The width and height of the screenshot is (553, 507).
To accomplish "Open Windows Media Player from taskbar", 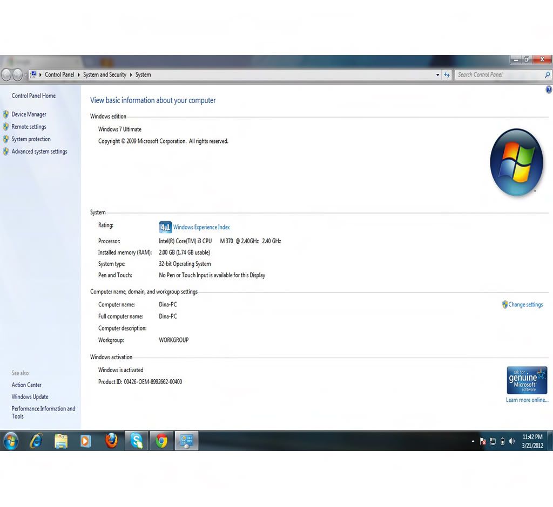I will click(86, 441).
